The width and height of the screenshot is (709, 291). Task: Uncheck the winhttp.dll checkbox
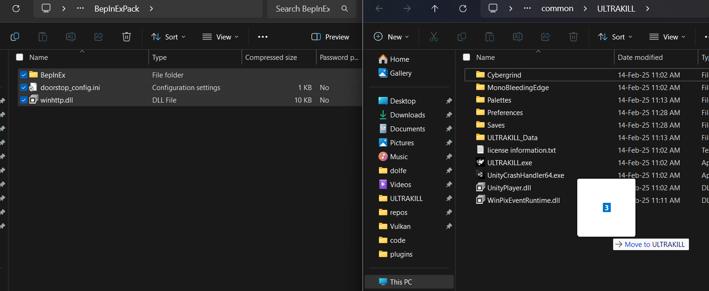(24, 100)
